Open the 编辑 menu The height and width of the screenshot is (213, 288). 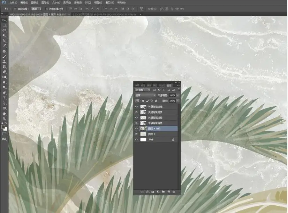(x=24, y=2)
